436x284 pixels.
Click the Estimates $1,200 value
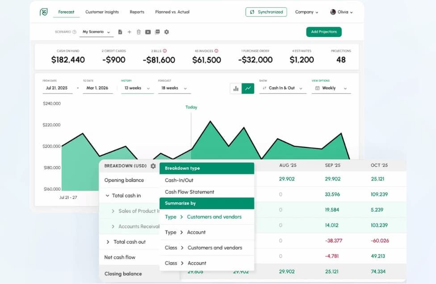(302, 60)
